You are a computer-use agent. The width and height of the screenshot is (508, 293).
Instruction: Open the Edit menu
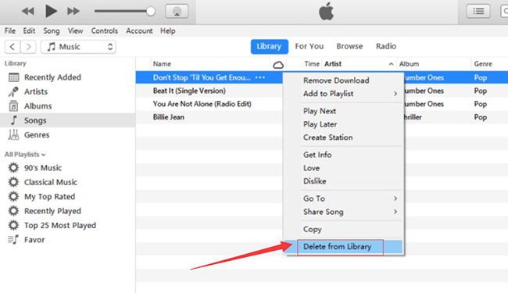pos(29,30)
